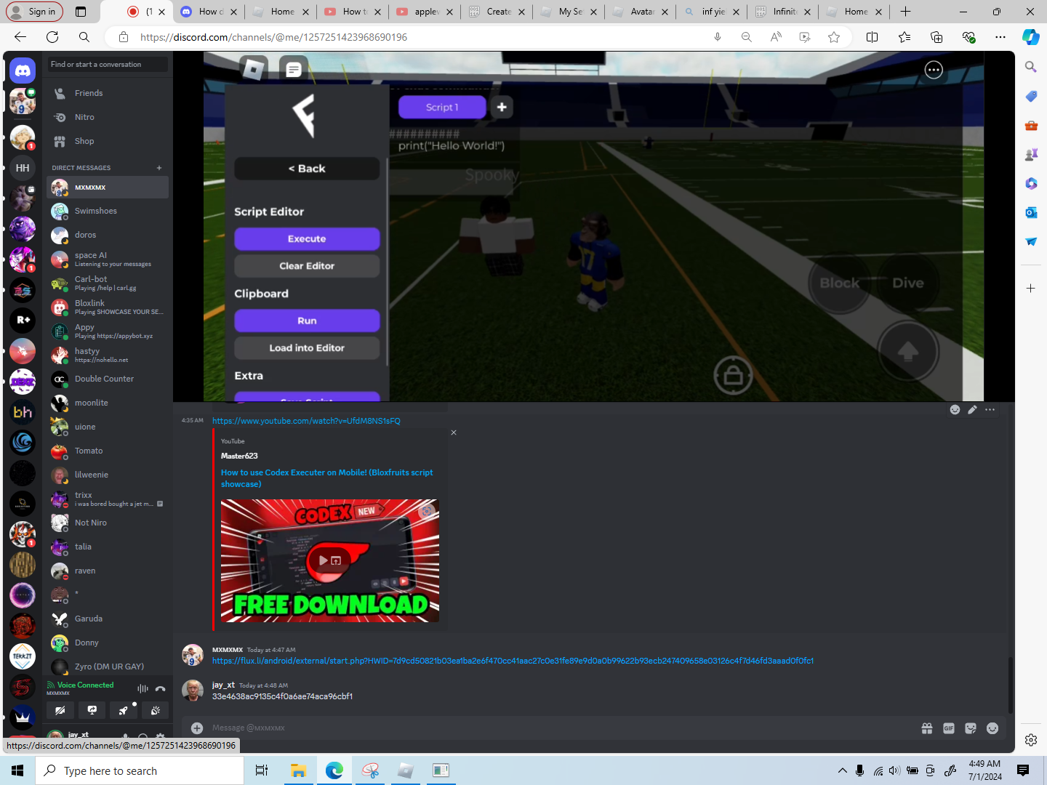Screen dimensions: 1047x785
Task: Open direct message with Tomato
Action: point(108,451)
